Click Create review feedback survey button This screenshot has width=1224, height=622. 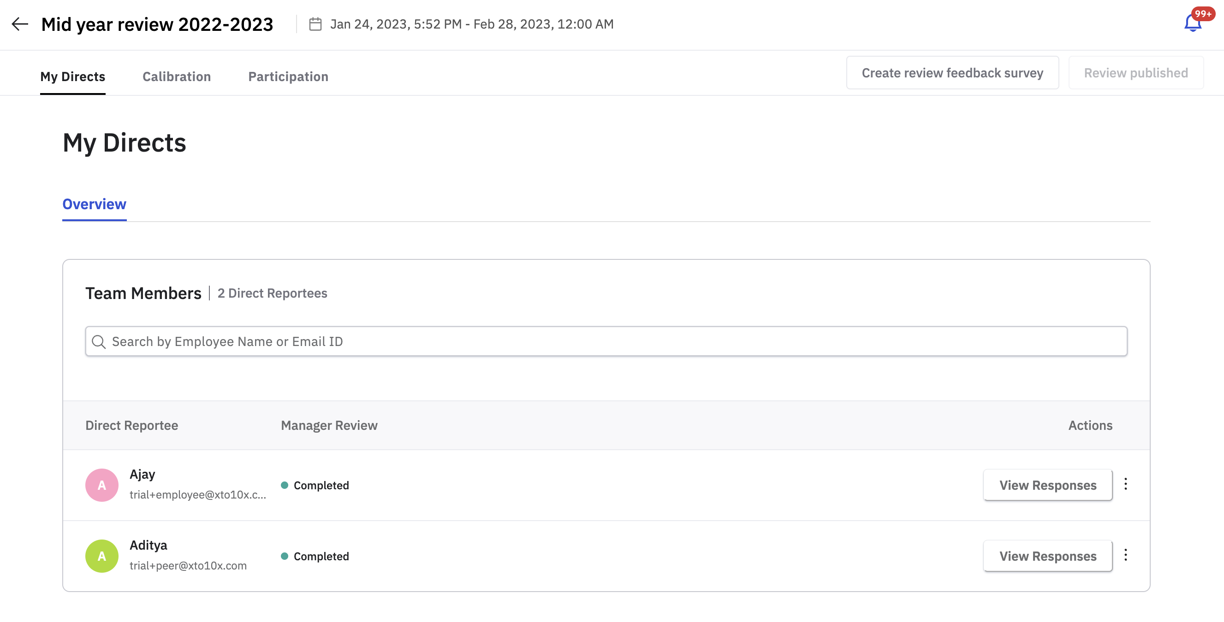[x=952, y=73]
